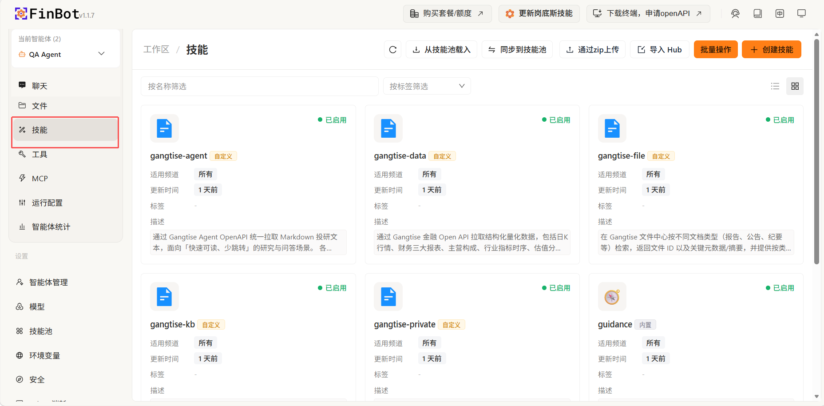Select 技能 skills in sidebar
This screenshot has height=406, width=824.
[66, 130]
